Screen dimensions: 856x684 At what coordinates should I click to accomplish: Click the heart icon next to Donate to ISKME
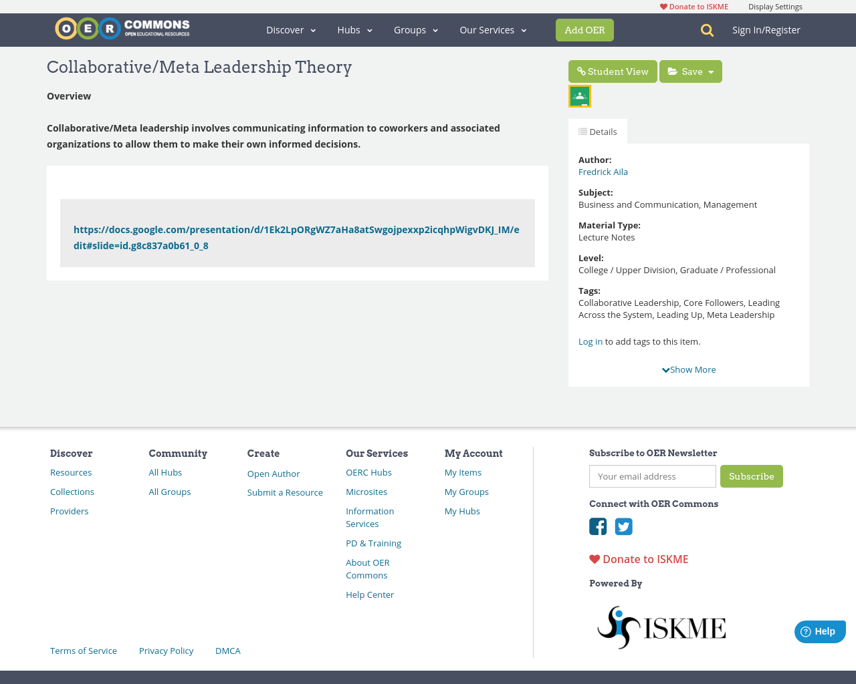[593, 558]
